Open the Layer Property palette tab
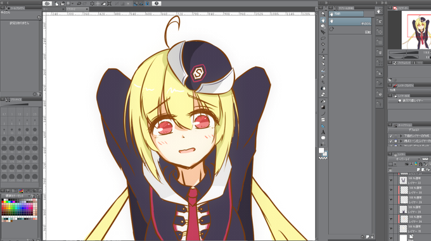431x241 pixels. (403, 85)
